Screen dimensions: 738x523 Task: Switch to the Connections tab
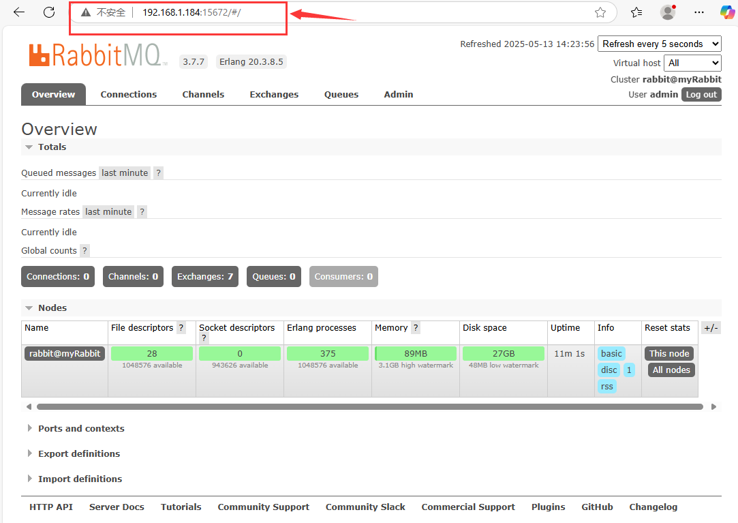click(x=129, y=94)
